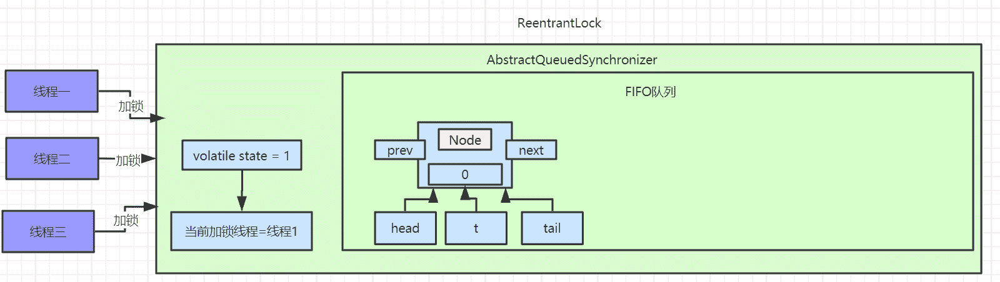
Task: Select the volatile state = 1 box
Action: (x=241, y=155)
